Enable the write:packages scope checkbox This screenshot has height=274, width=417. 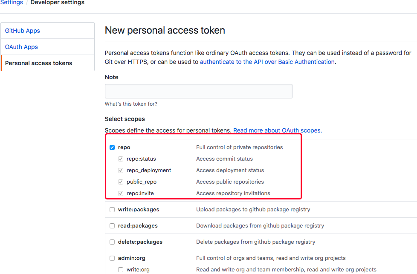112,210
